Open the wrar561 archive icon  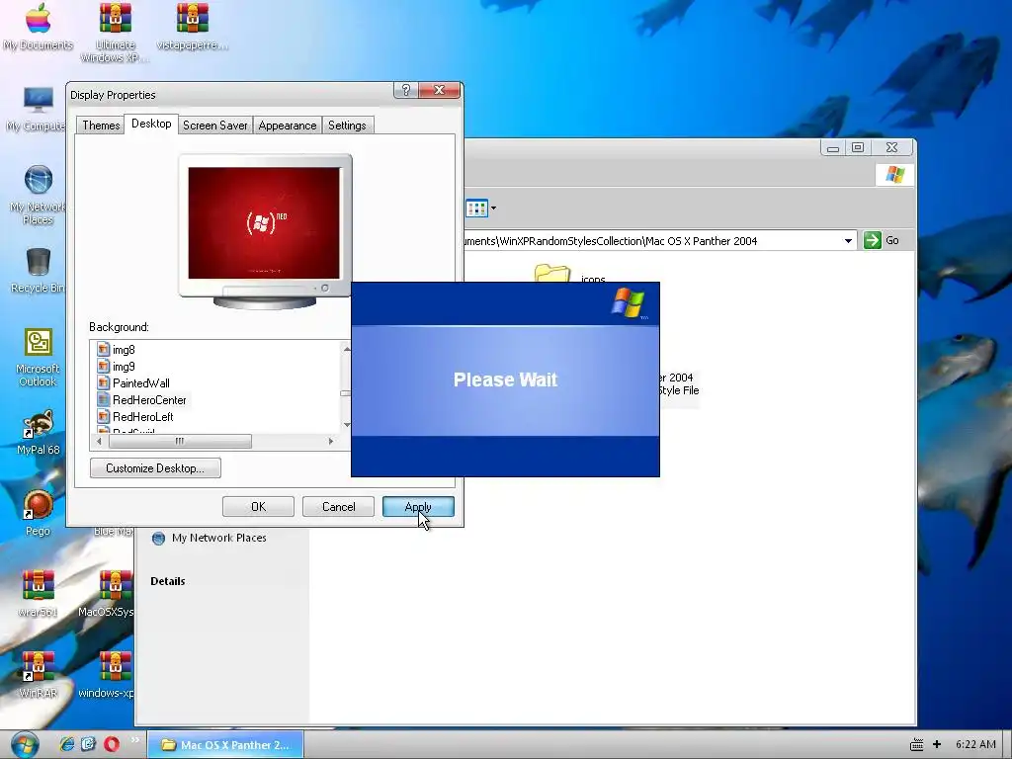pos(38,594)
